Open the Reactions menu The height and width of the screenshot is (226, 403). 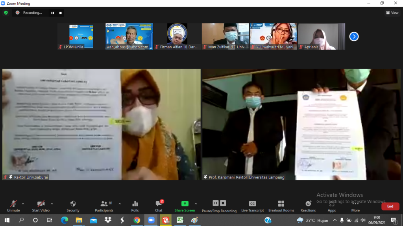(308, 206)
